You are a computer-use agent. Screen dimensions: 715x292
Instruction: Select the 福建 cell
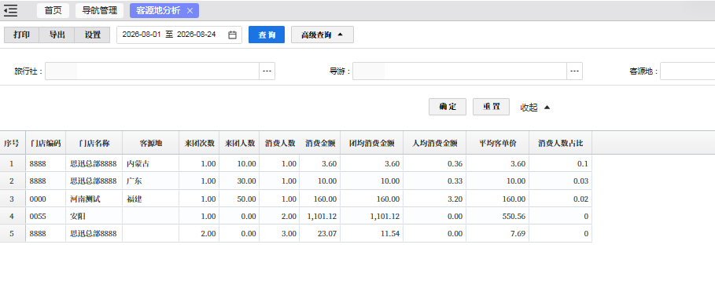[150, 199]
